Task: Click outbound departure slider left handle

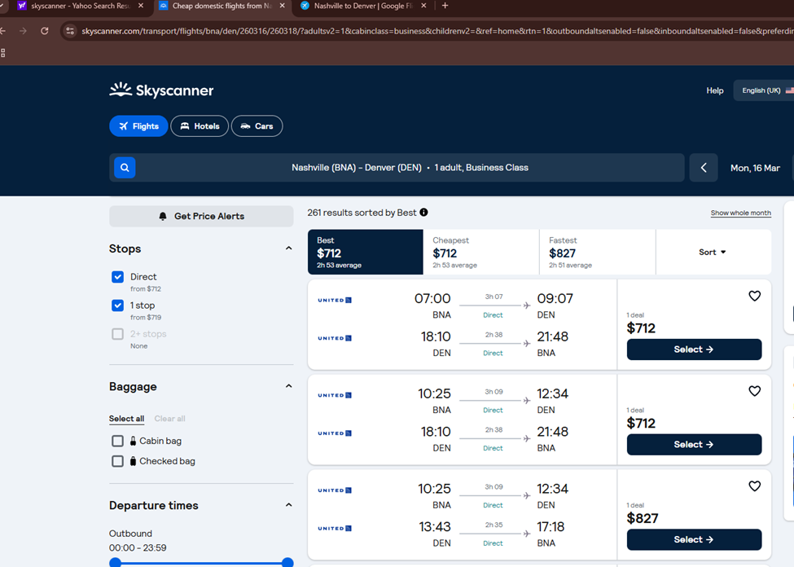Action: click(x=116, y=562)
